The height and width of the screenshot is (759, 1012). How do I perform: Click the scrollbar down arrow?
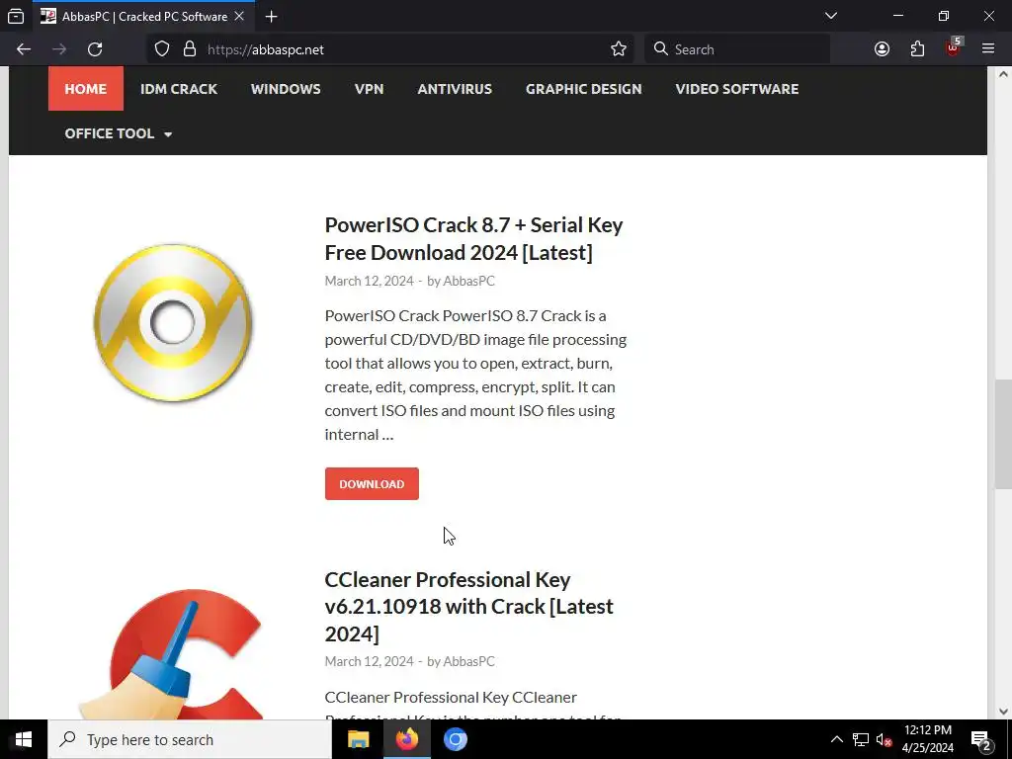click(x=1003, y=712)
